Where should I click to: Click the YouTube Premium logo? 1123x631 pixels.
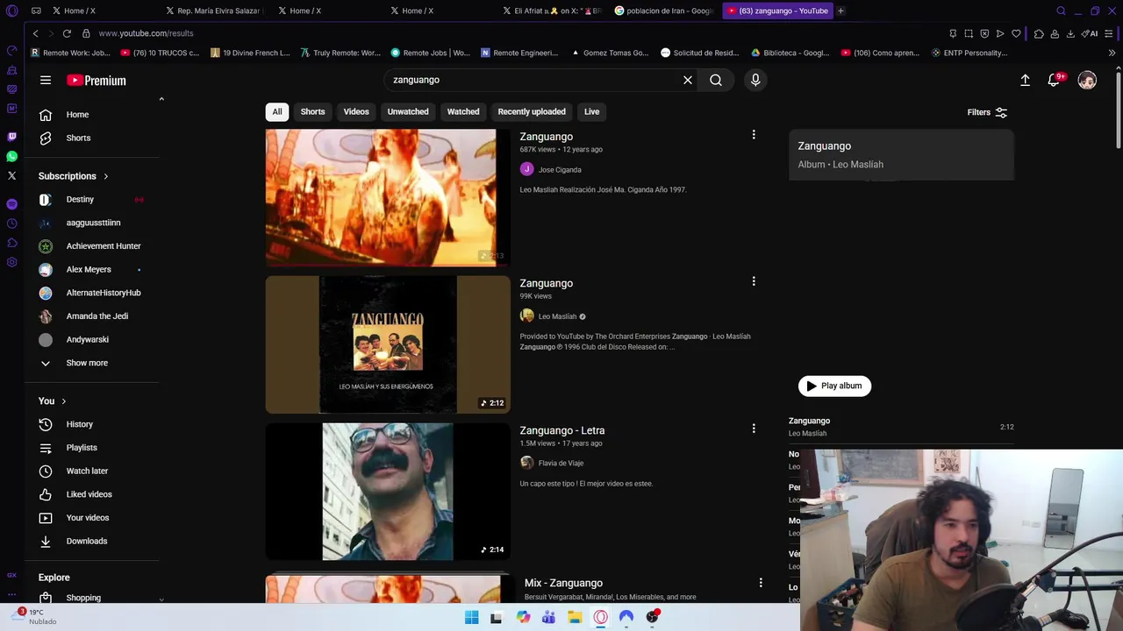click(97, 80)
